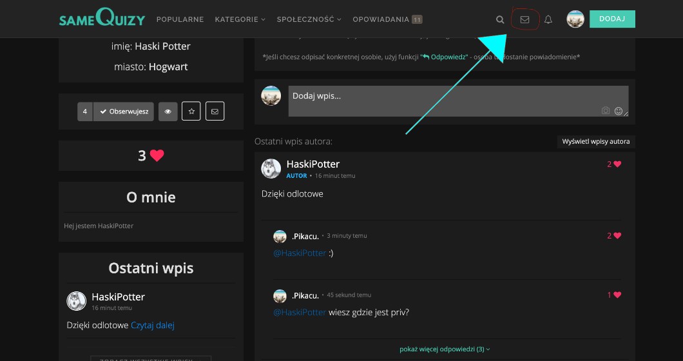Open "Czytaj dalej" link in Ostatni wpis

[153, 326]
